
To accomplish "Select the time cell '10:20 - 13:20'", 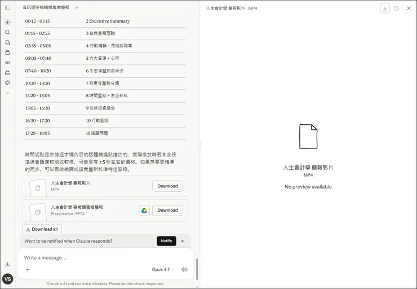I will [38, 84].
